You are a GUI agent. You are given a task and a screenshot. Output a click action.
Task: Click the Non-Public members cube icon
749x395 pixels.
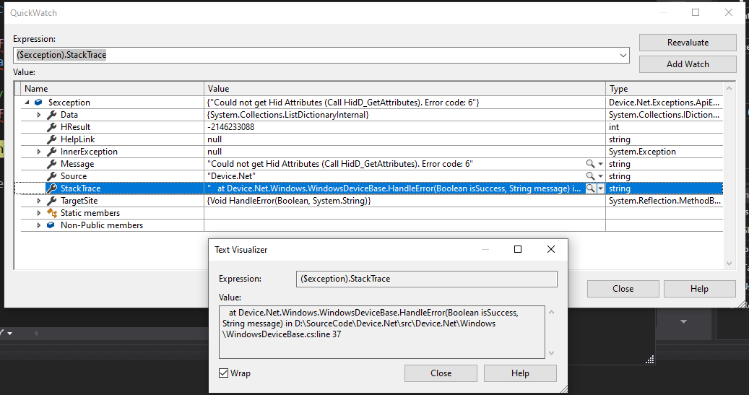tap(51, 225)
